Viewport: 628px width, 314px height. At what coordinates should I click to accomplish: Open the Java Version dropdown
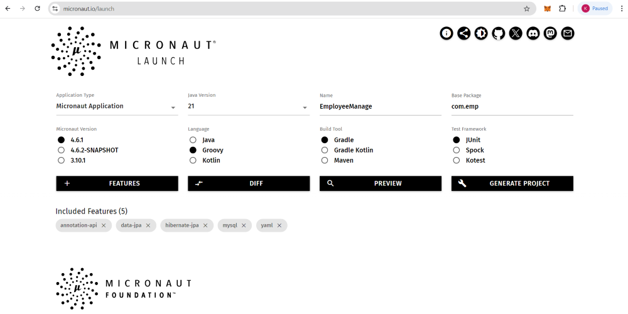[x=249, y=107]
